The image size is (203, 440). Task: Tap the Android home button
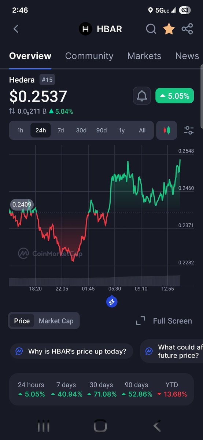[100, 426]
